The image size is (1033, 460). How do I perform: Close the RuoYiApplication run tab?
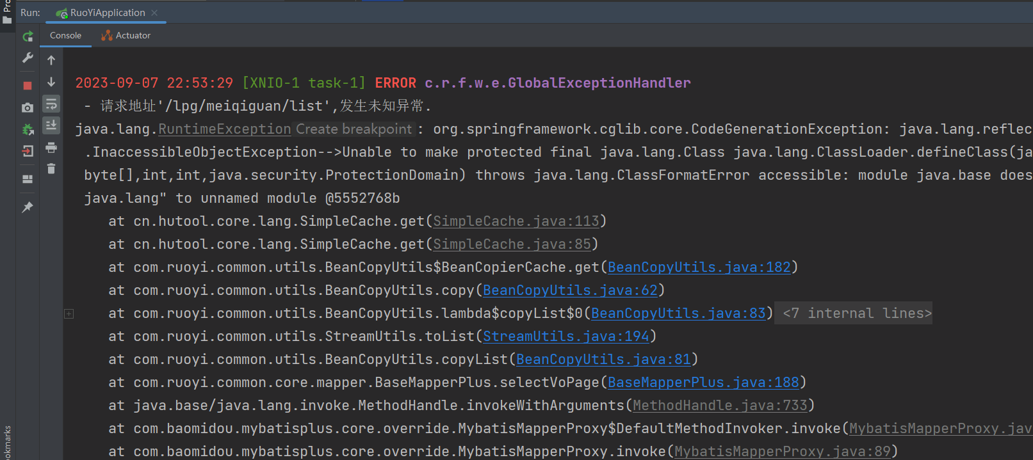[154, 13]
